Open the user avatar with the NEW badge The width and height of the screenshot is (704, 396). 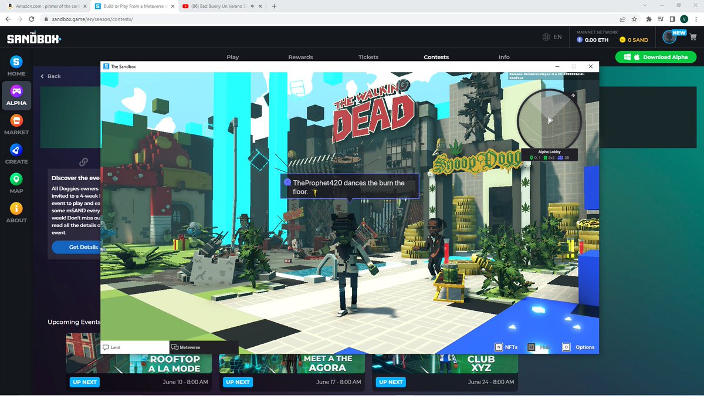coord(670,37)
